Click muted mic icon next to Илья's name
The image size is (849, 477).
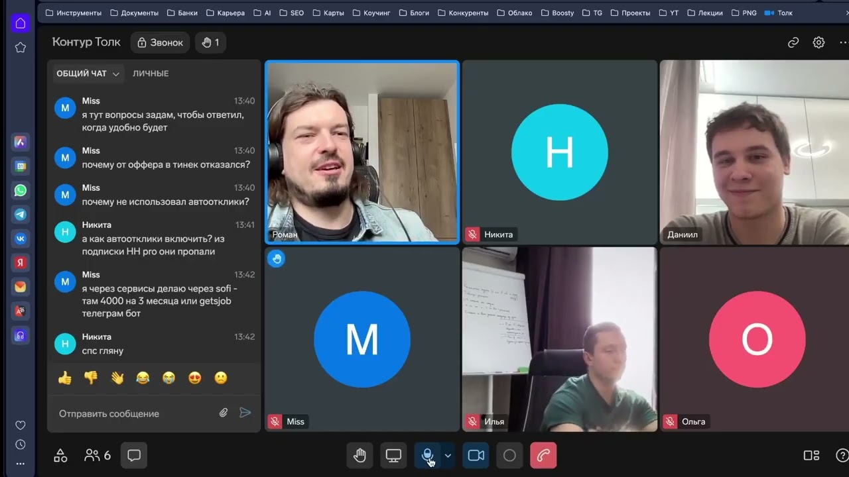pyautogui.click(x=472, y=421)
